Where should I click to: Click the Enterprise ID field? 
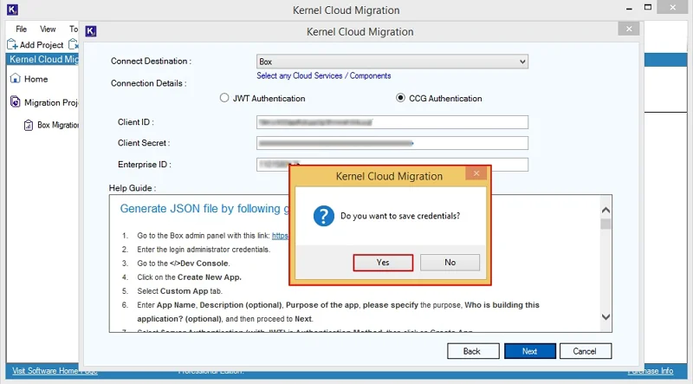click(x=392, y=164)
